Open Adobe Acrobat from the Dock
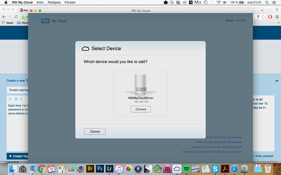 225,169
